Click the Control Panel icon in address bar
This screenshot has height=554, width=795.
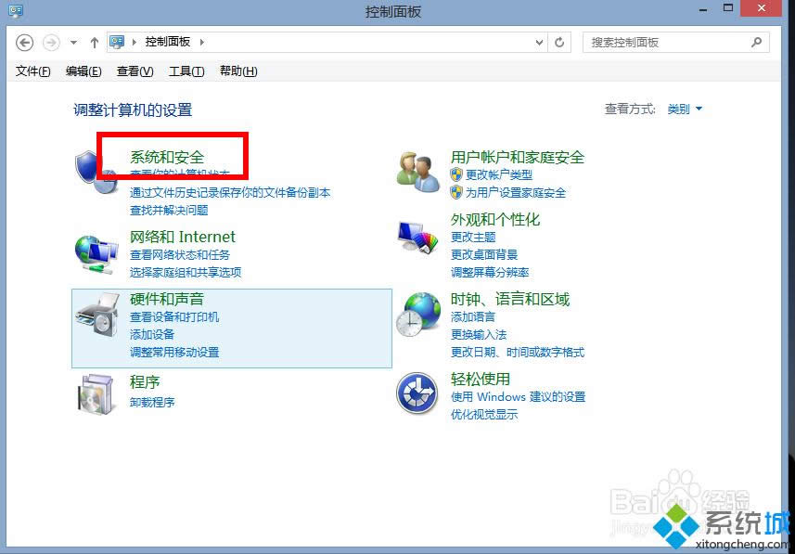click(x=116, y=42)
